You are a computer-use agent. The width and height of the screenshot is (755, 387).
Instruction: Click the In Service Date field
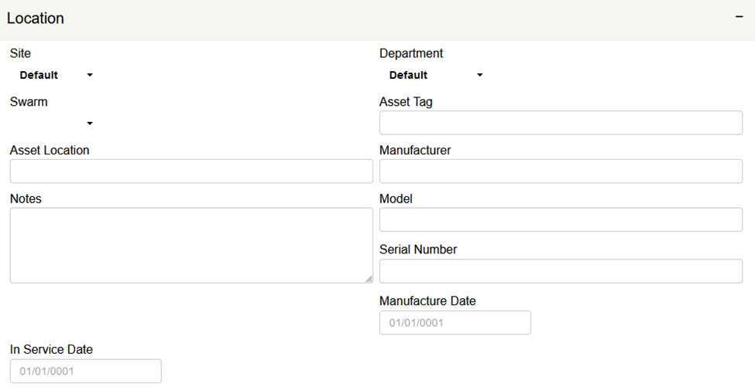pos(85,372)
